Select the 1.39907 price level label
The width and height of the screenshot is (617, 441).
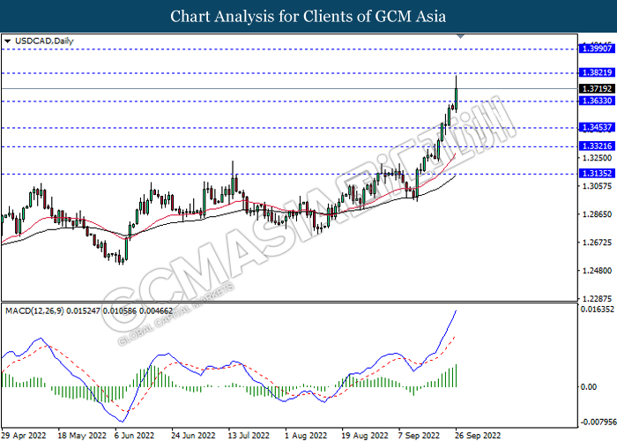pyautogui.click(x=597, y=49)
